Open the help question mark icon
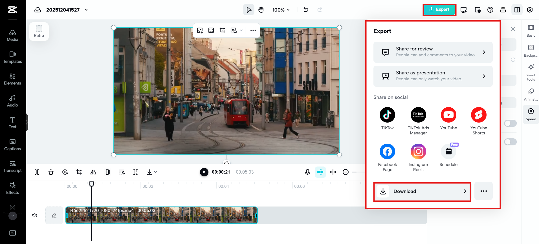This screenshot has width=539, height=244. point(490,10)
